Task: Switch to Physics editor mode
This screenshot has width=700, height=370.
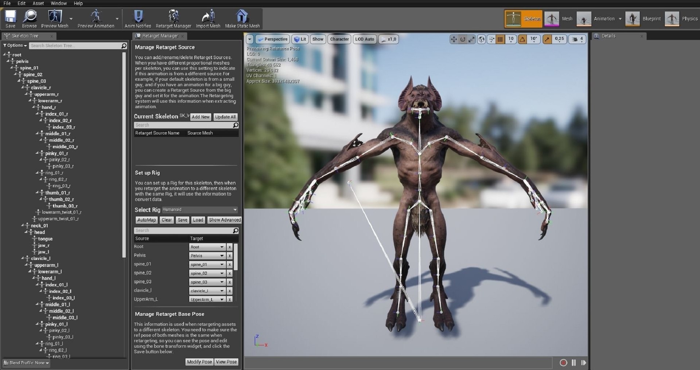Action: coord(682,19)
